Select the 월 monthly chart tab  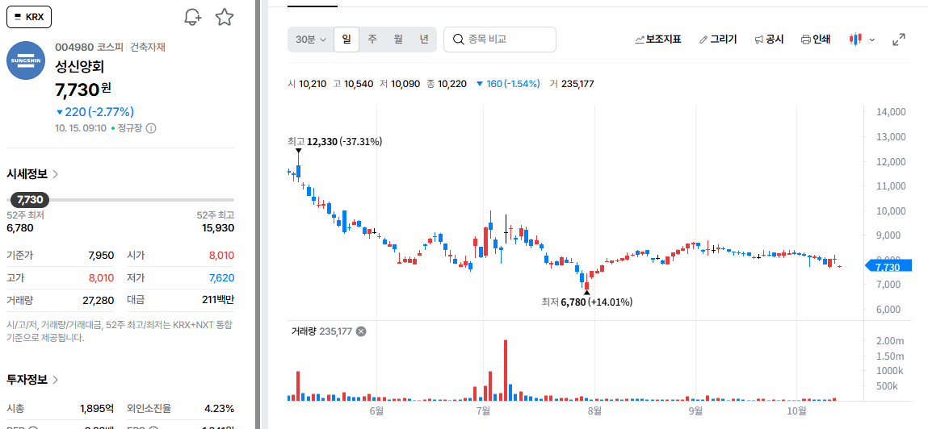pos(398,40)
